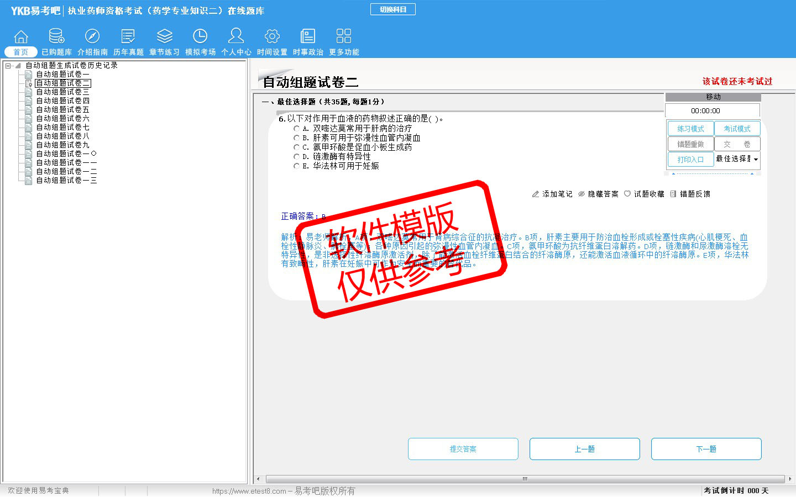This screenshot has width=796, height=497.
Task: Collapse the 自动组题生成试卷历史记录 tree root
Action: [8, 66]
